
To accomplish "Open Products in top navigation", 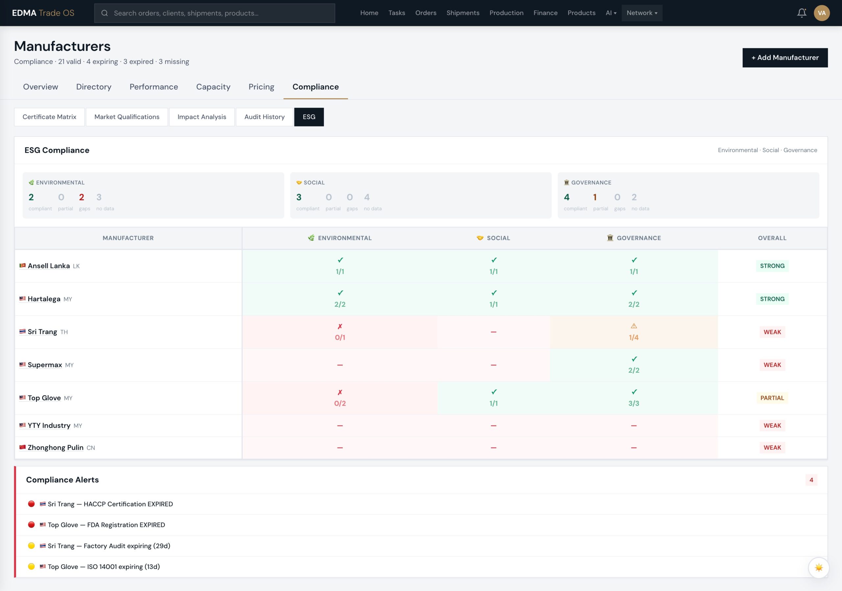I will pyautogui.click(x=581, y=13).
